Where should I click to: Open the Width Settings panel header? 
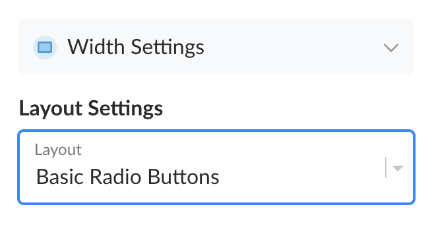click(216, 46)
